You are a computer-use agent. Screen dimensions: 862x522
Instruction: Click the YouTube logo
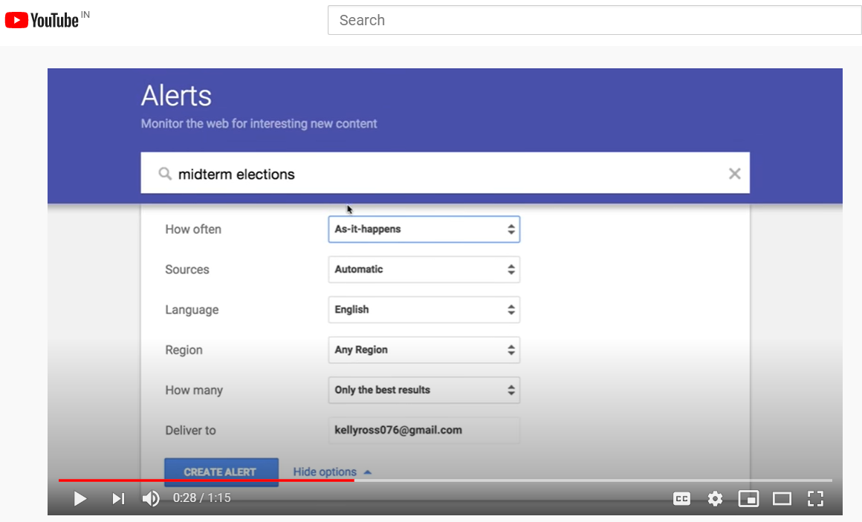point(42,20)
